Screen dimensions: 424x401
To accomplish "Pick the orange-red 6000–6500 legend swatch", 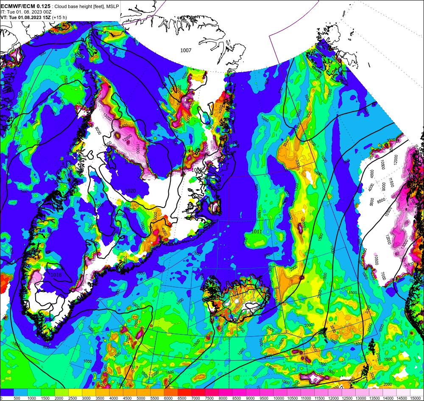I will coord(171,393).
